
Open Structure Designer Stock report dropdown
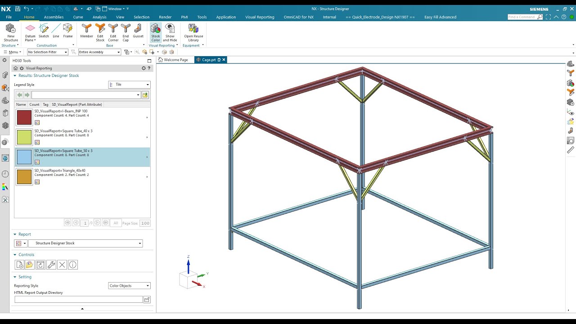[x=85, y=243]
